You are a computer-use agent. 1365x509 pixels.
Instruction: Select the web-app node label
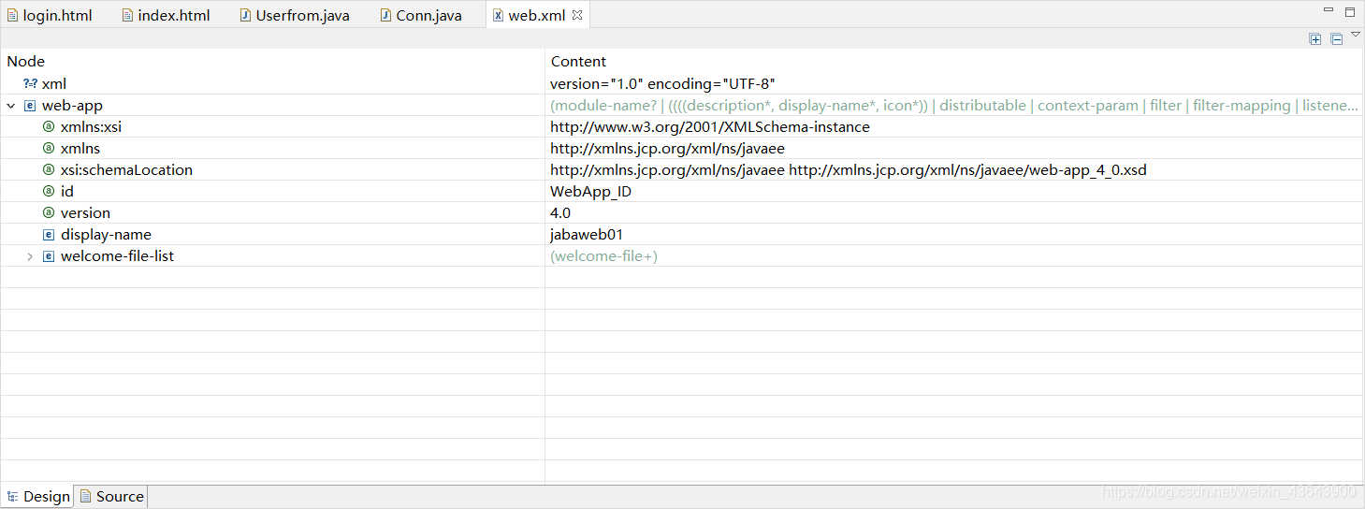point(72,106)
